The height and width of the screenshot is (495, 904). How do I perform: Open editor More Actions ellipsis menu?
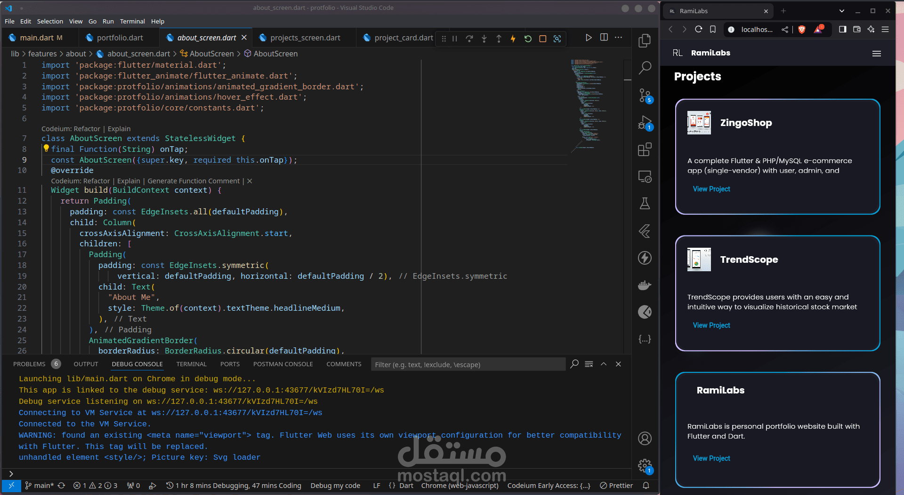pos(619,38)
